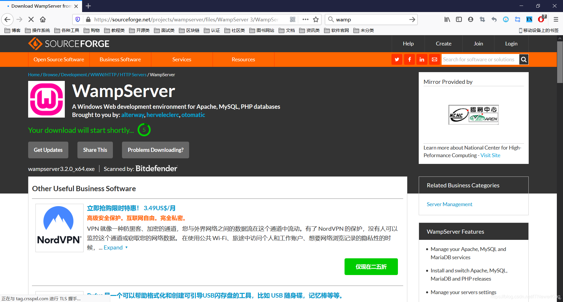Close the Download WampServer tab

click(x=76, y=6)
